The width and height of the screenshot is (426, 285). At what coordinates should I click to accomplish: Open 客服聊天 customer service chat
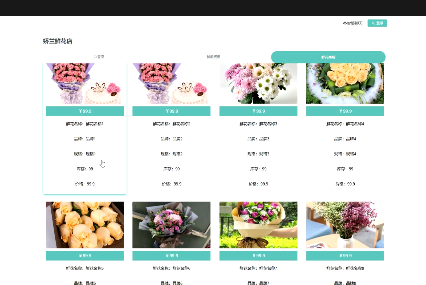[x=355, y=23]
